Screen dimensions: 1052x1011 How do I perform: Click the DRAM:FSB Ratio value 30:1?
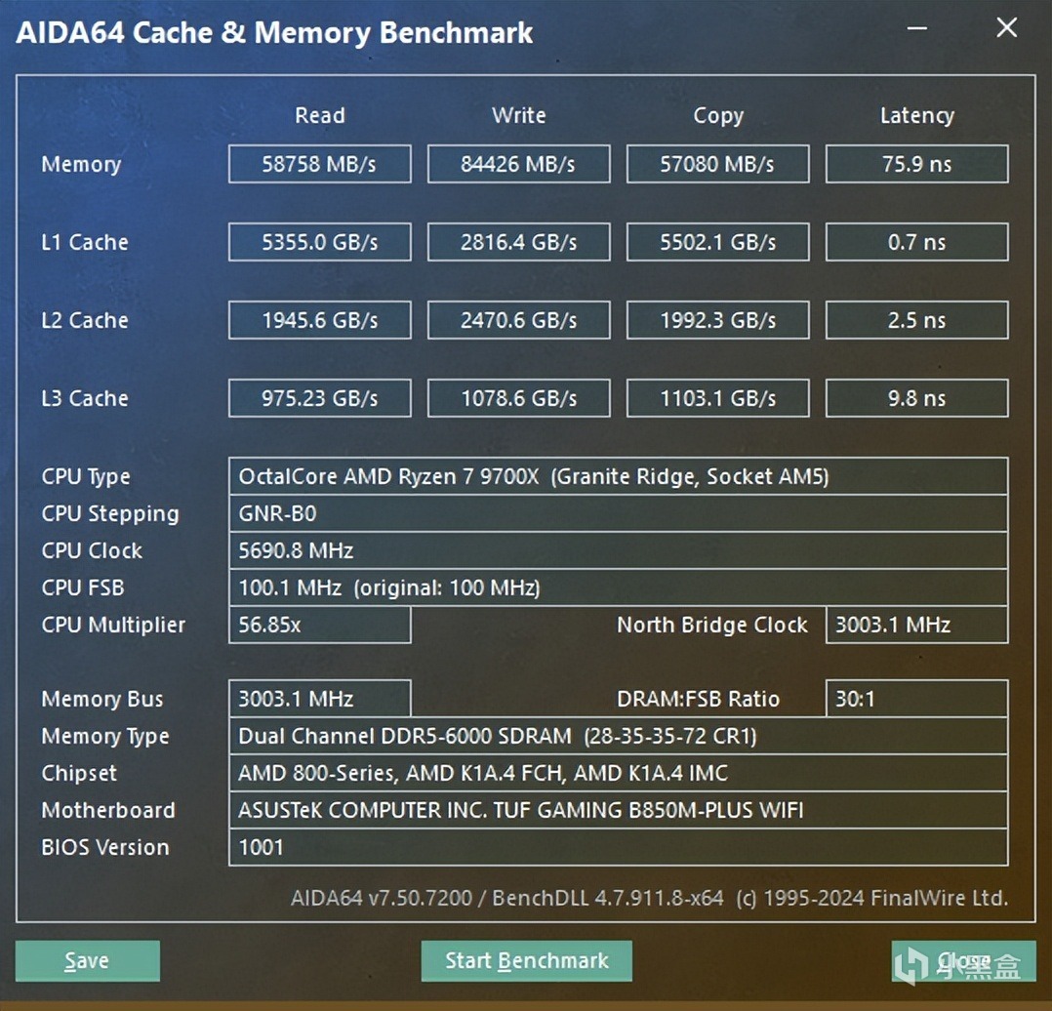[x=917, y=699]
